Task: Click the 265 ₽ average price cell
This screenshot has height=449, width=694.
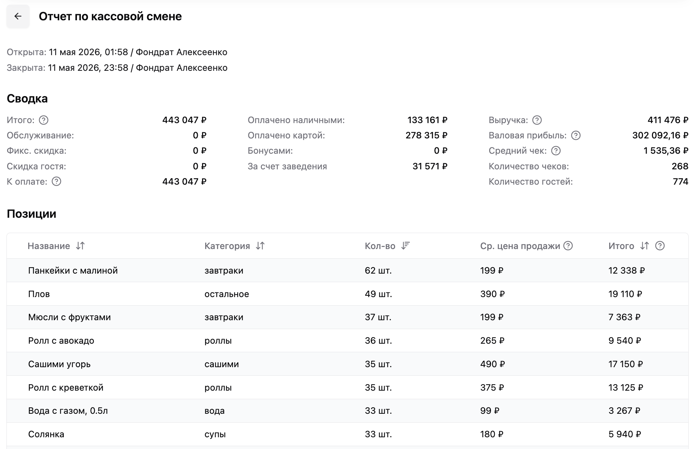Action: coord(492,341)
